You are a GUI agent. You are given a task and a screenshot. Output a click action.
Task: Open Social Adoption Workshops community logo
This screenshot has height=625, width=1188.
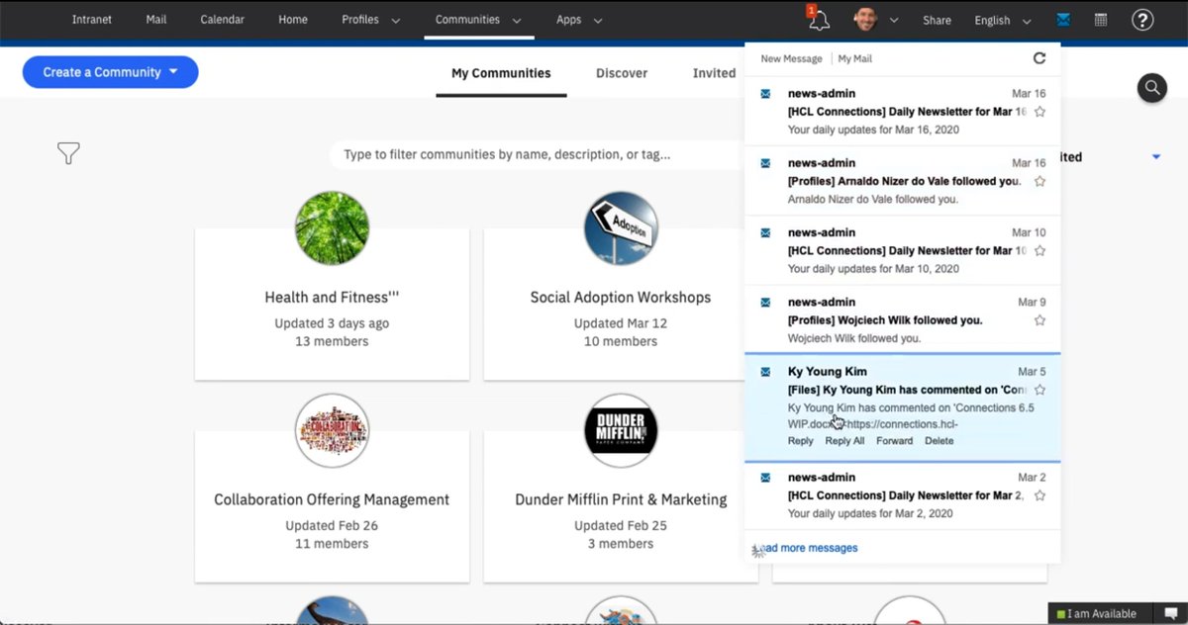[621, 228]
